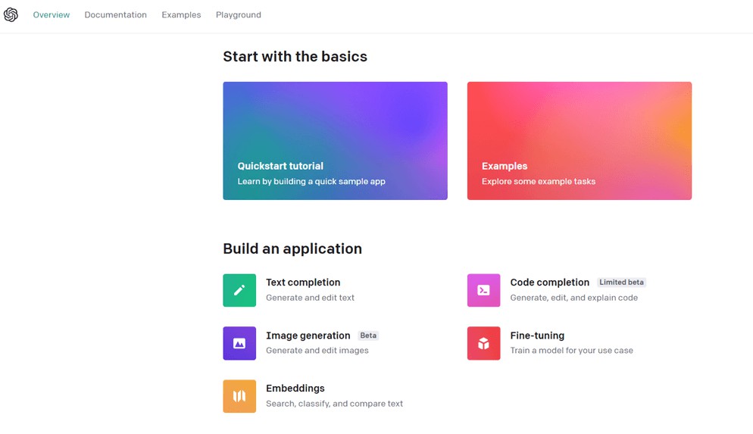The height and width of the screenshot is (434, 753).
Task: Click the red Fine-tuning cube icon
Action: coord(483,343)
